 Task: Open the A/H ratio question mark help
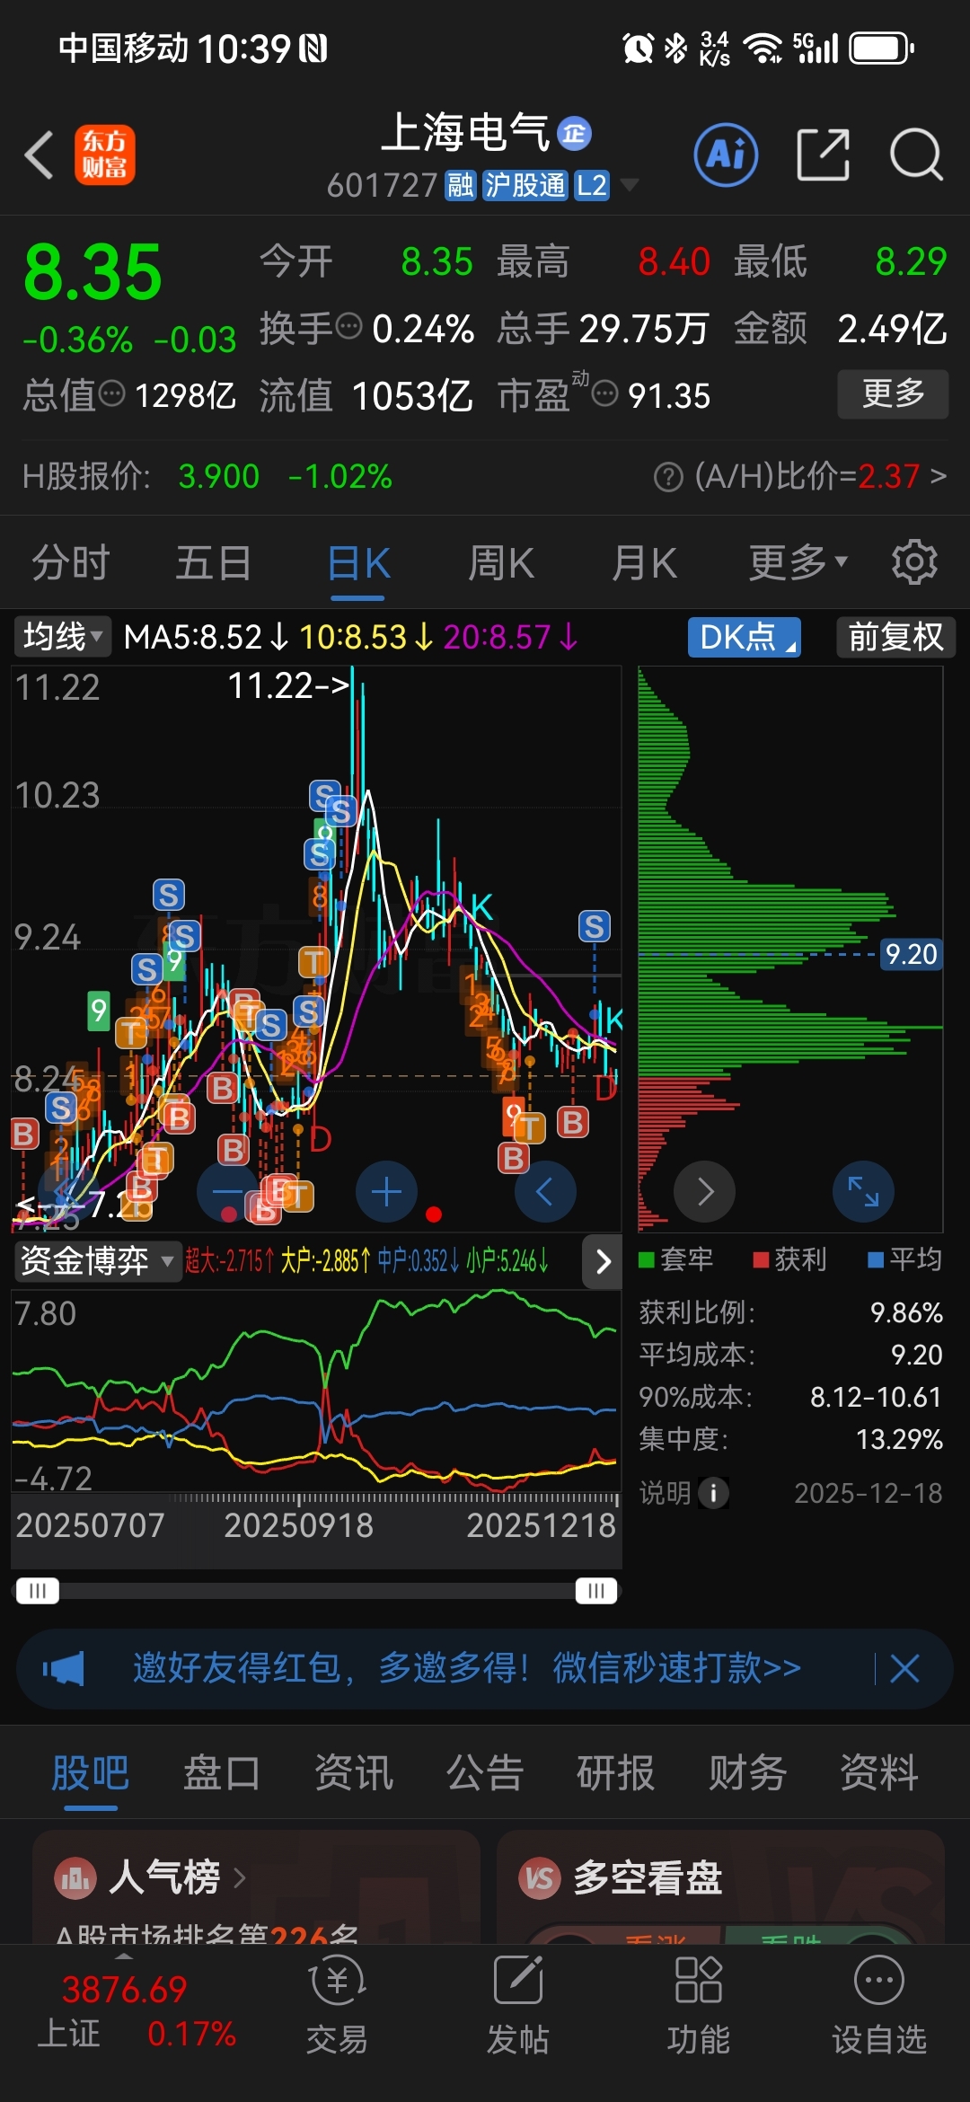tap(668, 477)
